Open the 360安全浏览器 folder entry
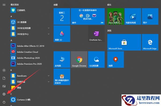 coord(30,28)
